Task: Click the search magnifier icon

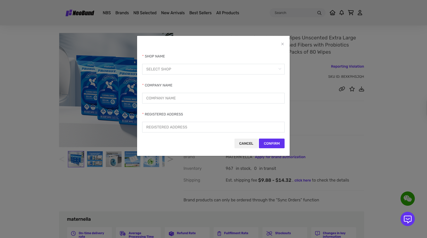Action: pos(319,13)
